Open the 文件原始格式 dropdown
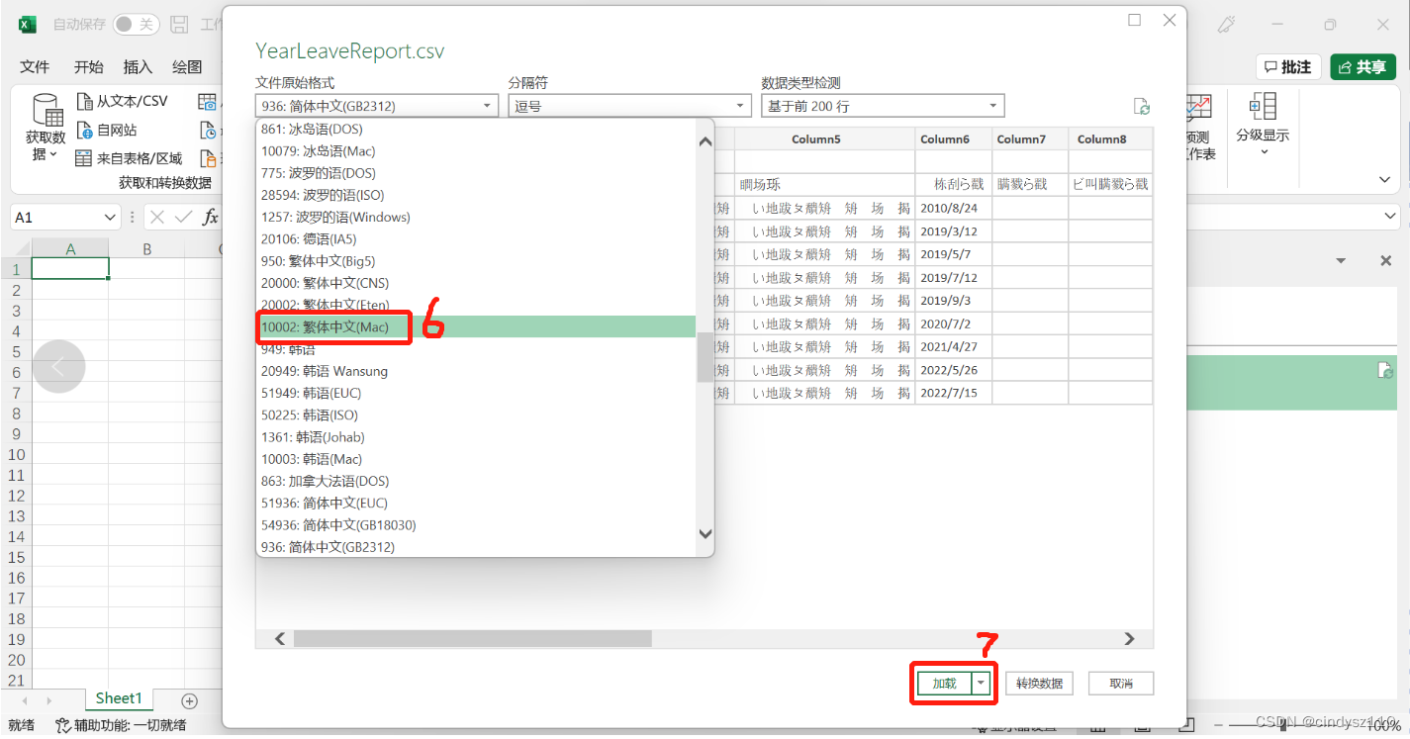 pos(485,105)
